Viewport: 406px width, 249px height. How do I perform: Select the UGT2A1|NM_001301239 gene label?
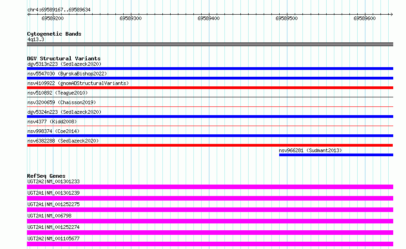53,193
